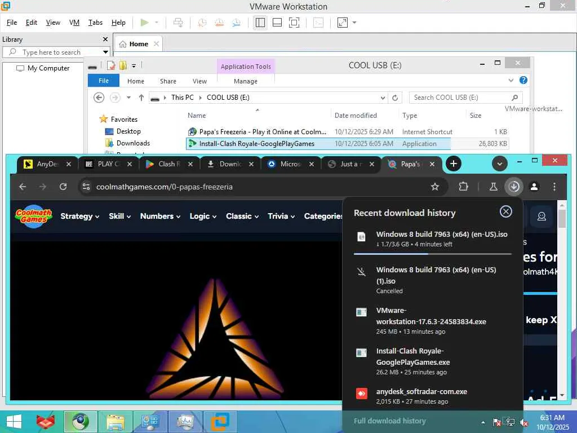This screenshot has height=433, width=577.
Task: Open address bar history dropdown in Explorer
Action: click(x=383, y=98)
